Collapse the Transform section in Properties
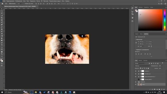Image resolution: width=167 pixels, height=94 pixels. pyautogui.click(x=135, y=39)
